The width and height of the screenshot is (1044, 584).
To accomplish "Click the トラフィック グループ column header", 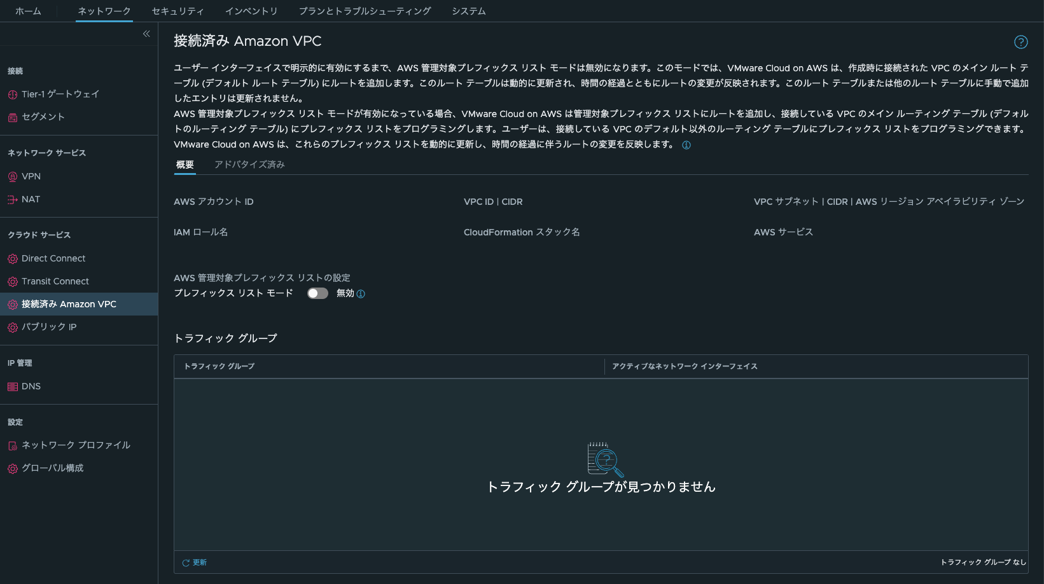I will click(219, 366).
